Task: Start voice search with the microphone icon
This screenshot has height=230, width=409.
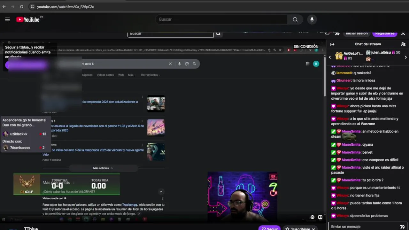Action: point(312,19)
